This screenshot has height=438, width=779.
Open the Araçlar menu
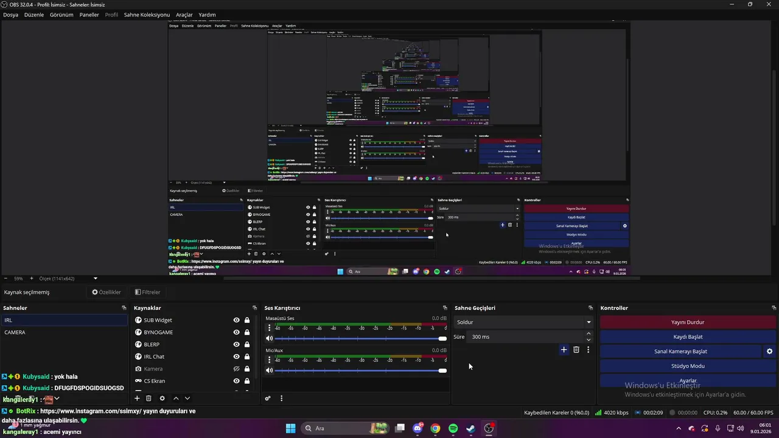click(184, 15)
